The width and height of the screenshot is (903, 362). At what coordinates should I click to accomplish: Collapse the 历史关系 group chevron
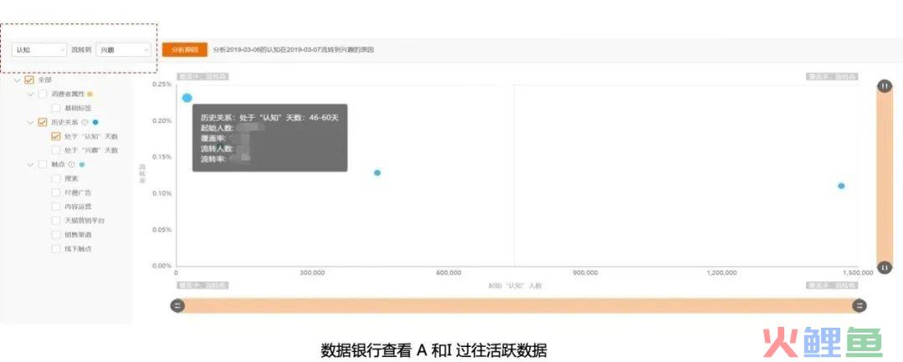(31, 122)
